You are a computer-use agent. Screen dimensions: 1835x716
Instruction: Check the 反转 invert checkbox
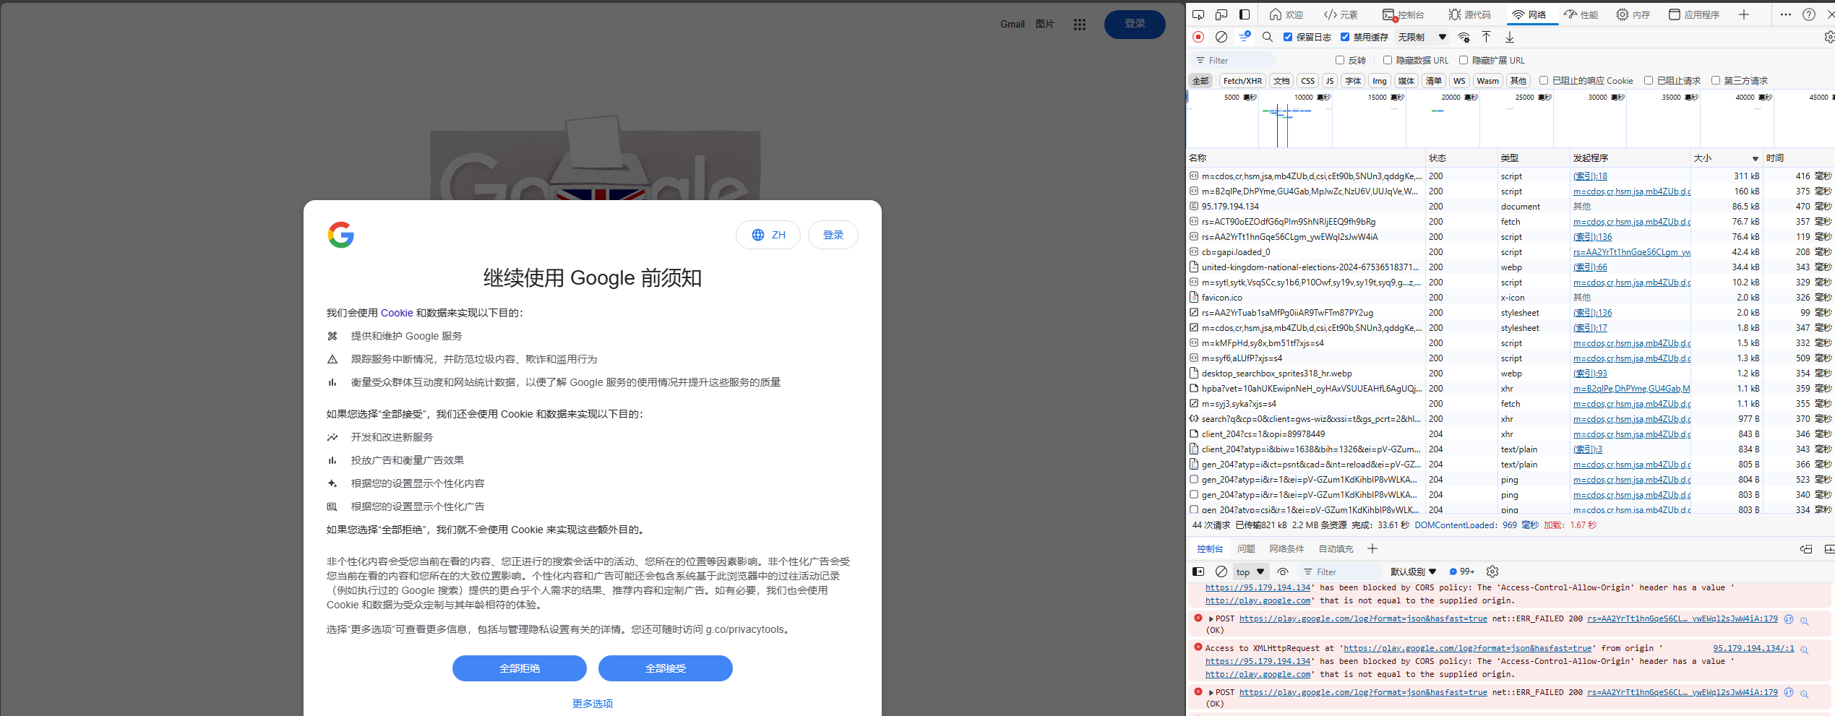[x=1340, y=60]
